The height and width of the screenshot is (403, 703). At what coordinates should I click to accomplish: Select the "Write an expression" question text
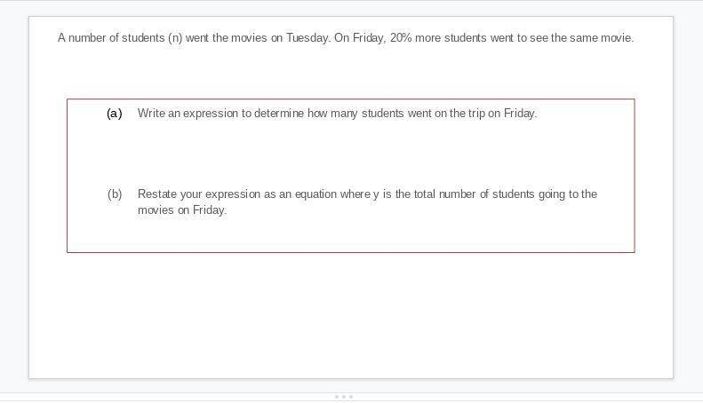pyautogui.click(x=337, y=114)
